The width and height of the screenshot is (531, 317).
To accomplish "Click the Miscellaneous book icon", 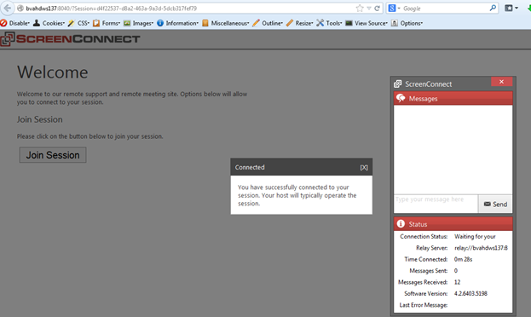I will click(x=205, y=23).
